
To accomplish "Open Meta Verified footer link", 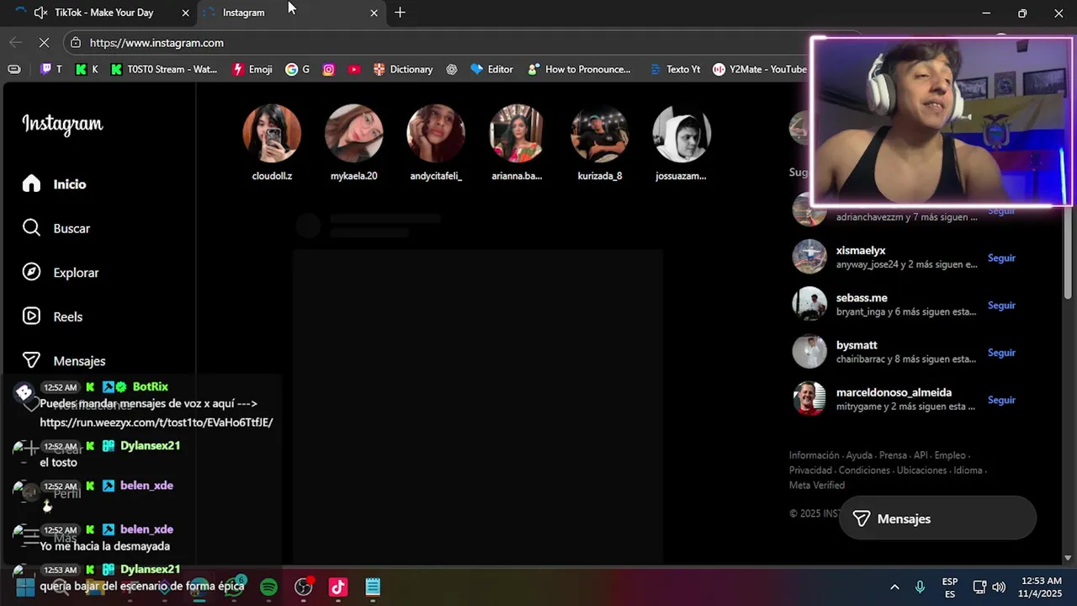I will [817, 486].
